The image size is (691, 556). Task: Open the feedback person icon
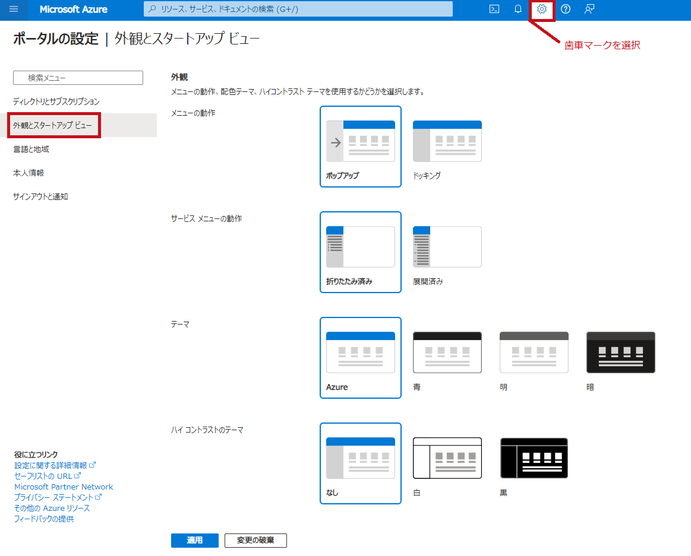pos(589,9)
